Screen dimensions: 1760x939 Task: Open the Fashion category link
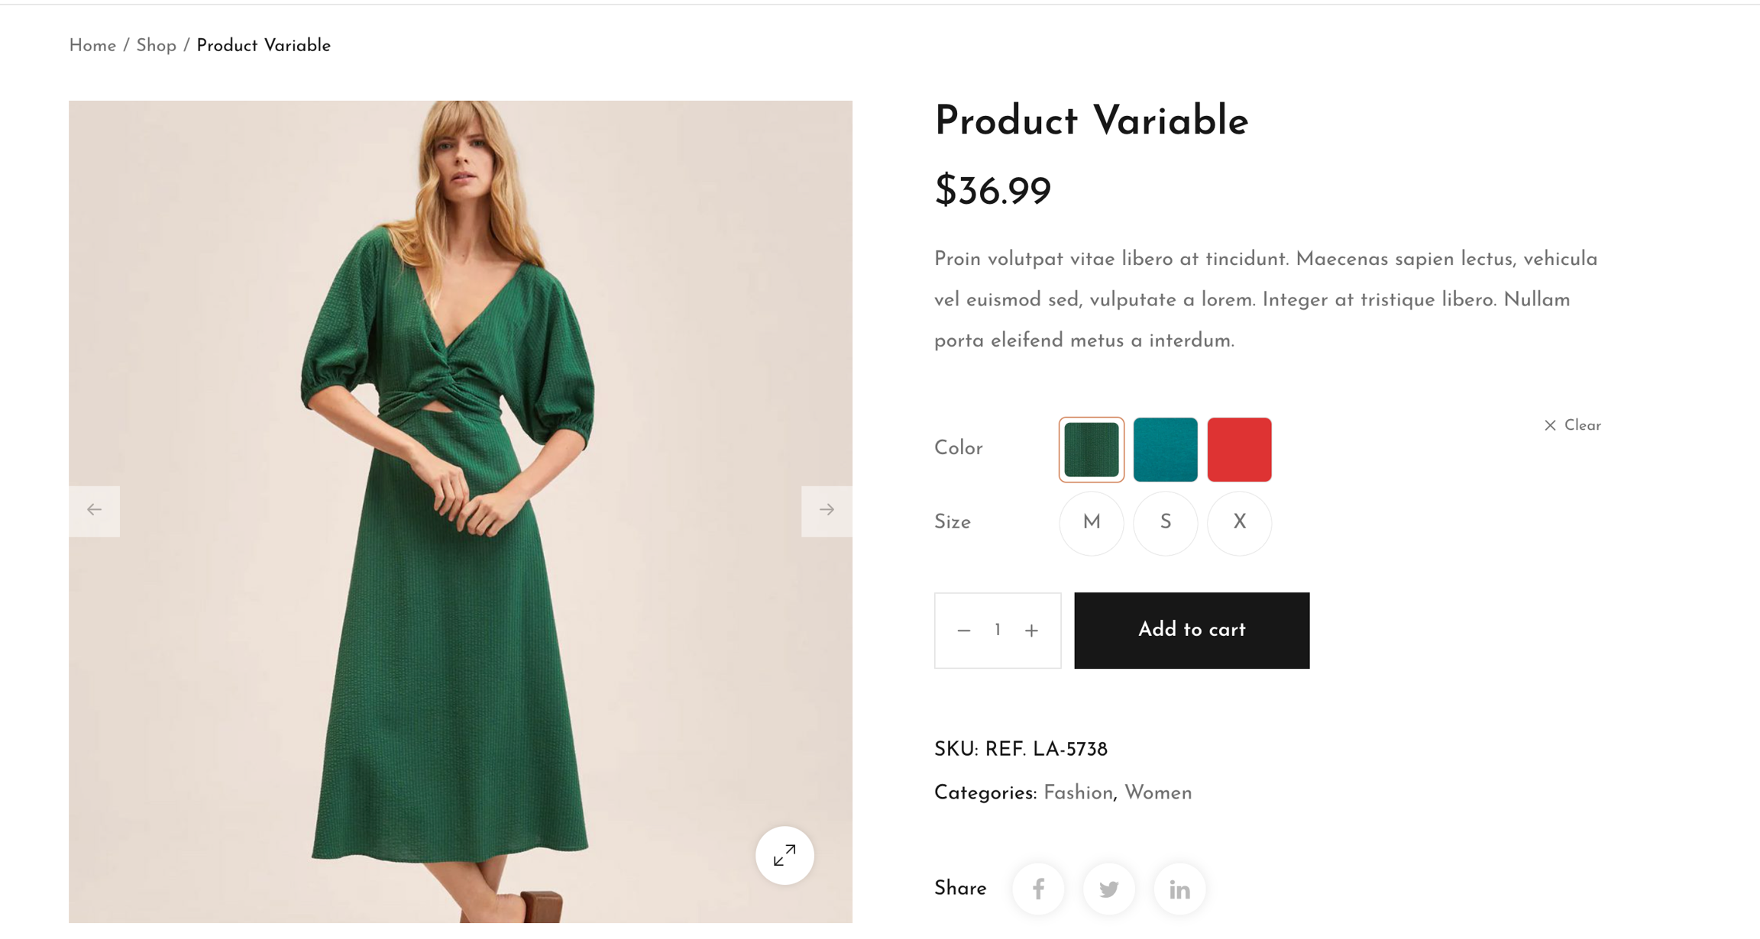click(x=1078, y=793)
